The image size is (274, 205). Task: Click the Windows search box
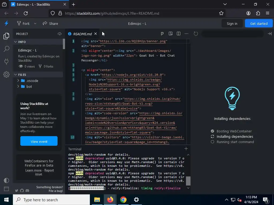coord(51,200)
